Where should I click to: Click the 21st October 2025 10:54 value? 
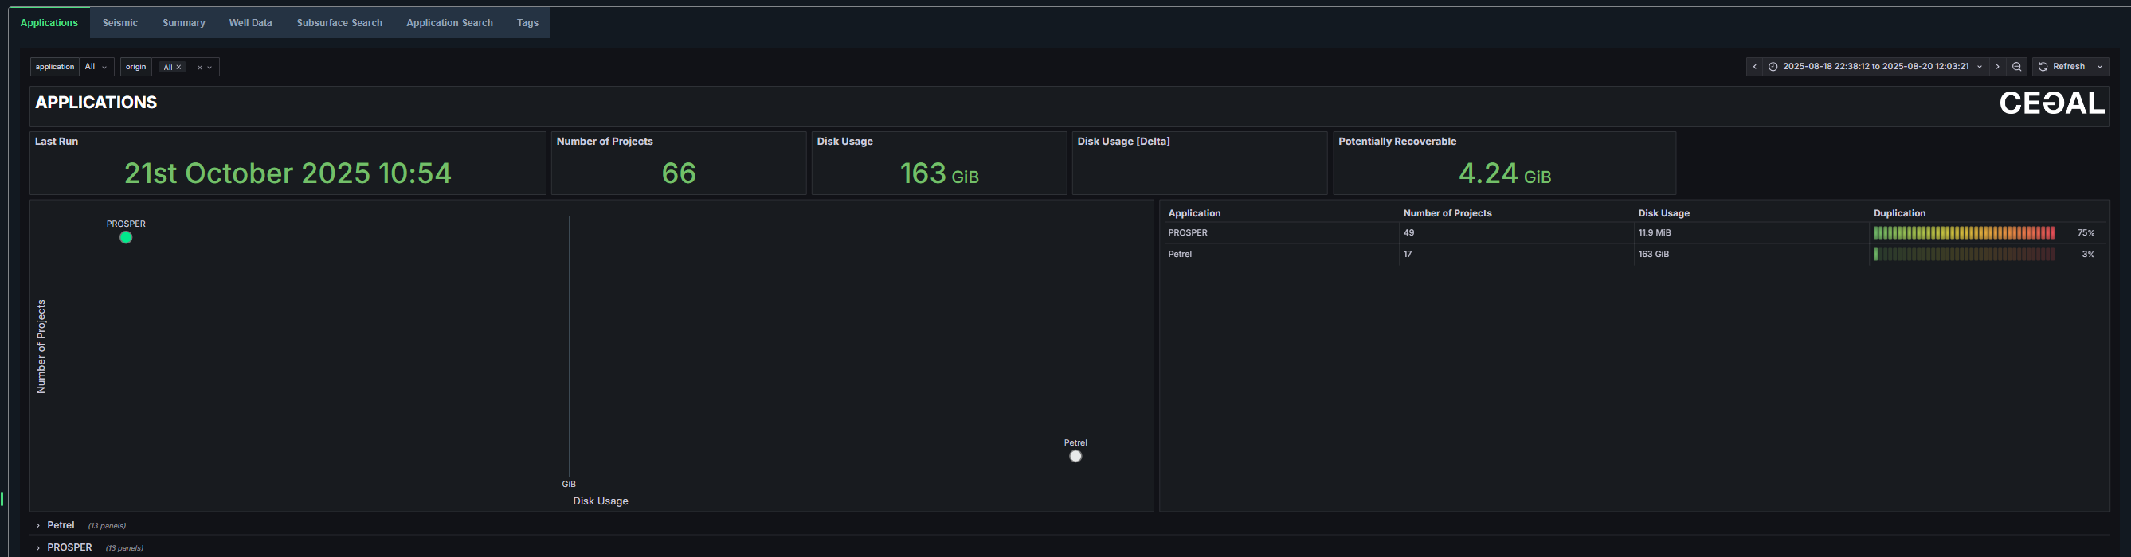pos(287,173)
